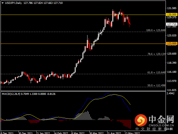Click the 118.390 price scale value
Image resolution: width=178 pixels, height=134 pixels.
click(172, 63)
